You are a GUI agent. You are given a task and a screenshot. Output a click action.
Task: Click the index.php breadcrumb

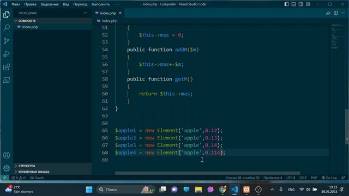109,21
